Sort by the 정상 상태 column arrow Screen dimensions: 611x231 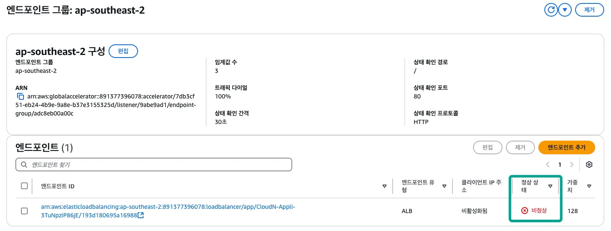550,186
